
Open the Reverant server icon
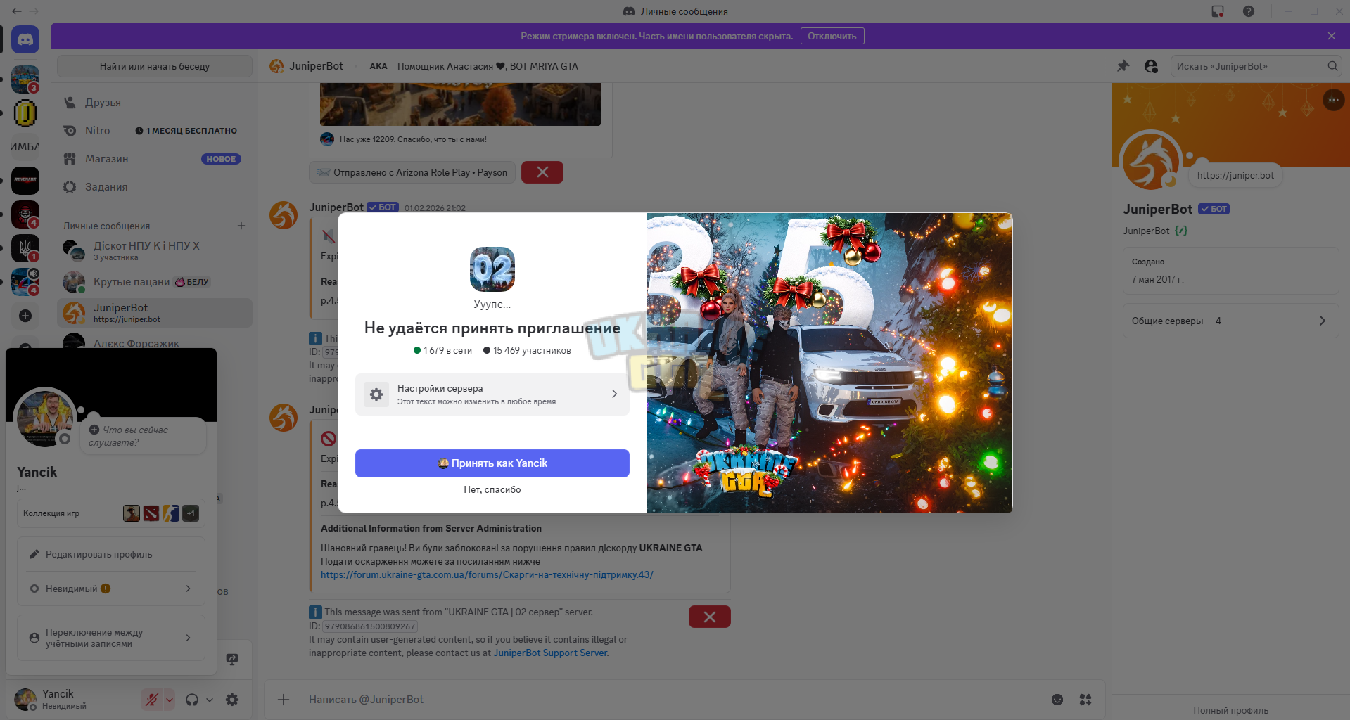click(25, 181)
